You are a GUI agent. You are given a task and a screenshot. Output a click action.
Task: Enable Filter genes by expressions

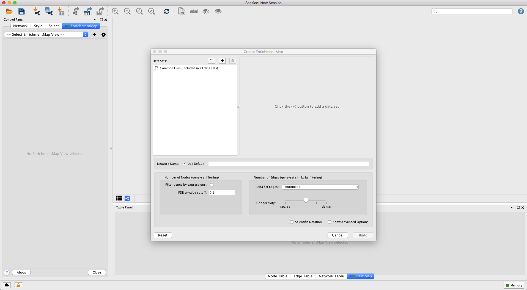pos(212,185)
